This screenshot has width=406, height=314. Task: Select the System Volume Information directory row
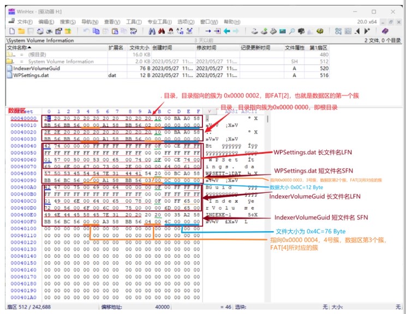click(x=168, y=62)
